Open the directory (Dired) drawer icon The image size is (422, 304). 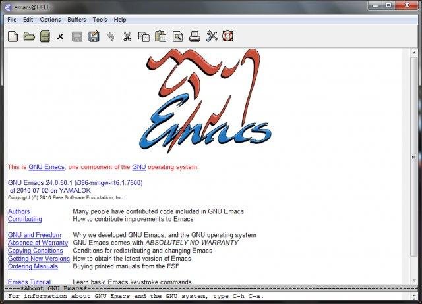click(x=45, y=36)
